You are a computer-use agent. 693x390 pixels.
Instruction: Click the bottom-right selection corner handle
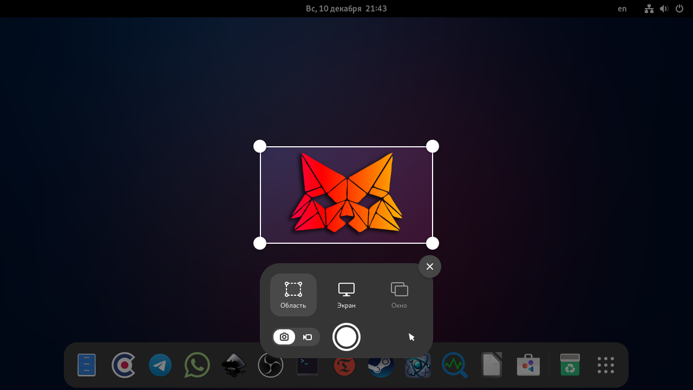433,243
